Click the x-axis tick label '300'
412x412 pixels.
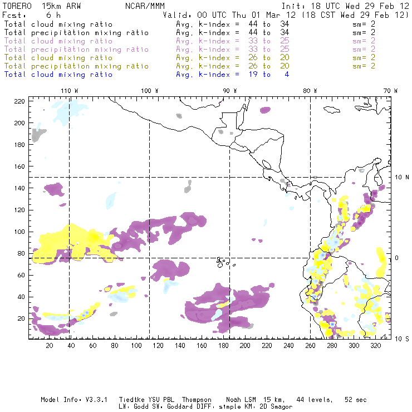(354, 346)
